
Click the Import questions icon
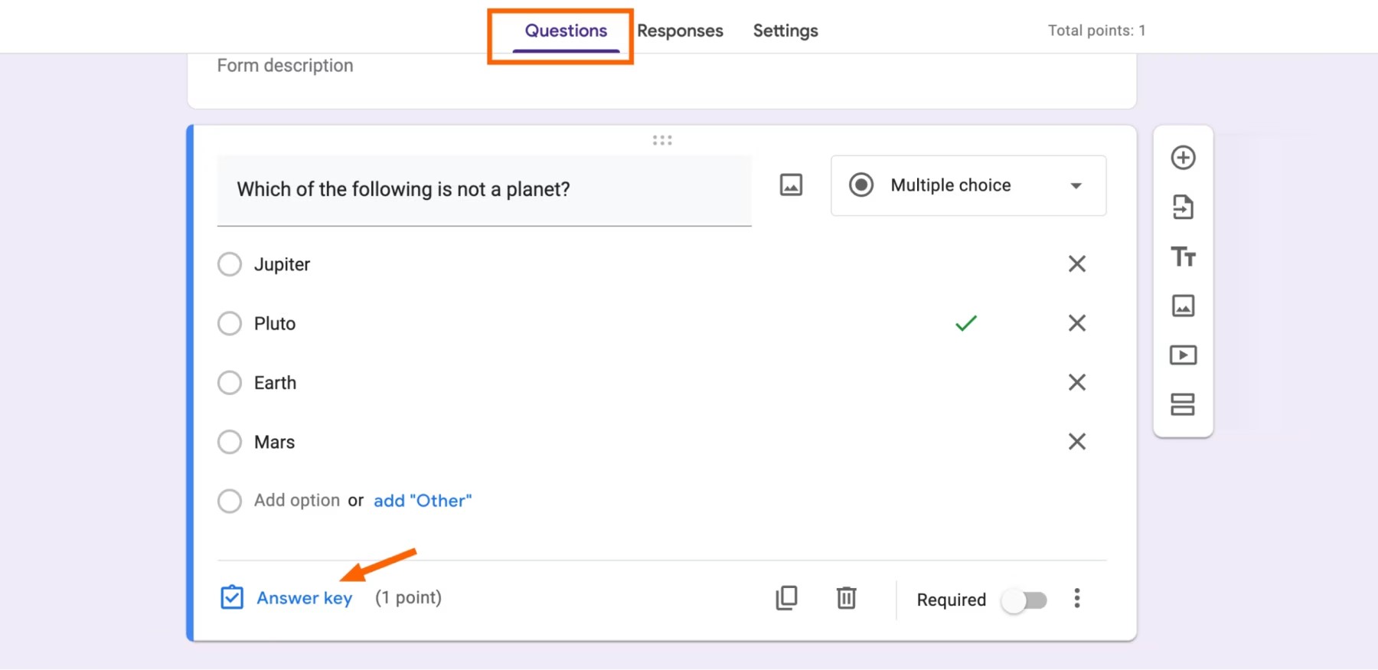click(x=1183, y=207)
